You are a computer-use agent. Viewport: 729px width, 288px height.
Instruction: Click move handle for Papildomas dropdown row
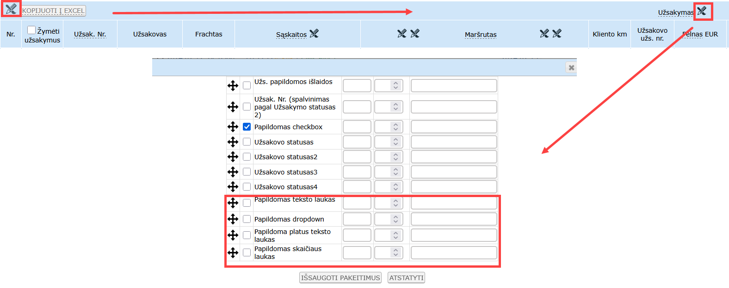[x=233, y=219]
